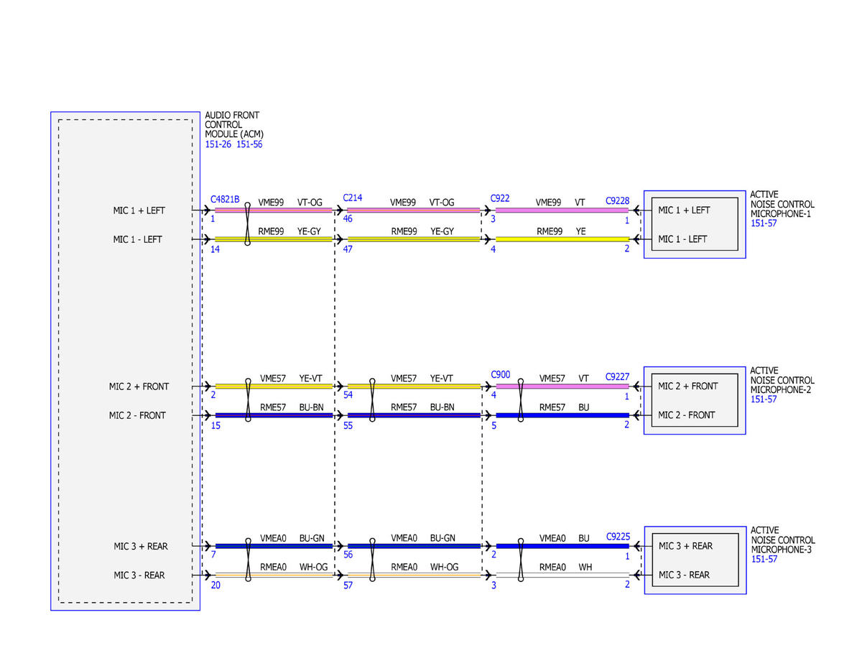This screenshot has height=666, width=862.
Task: Click the VT-OG color code right of C4821B
Action: (x=310, y=203)
